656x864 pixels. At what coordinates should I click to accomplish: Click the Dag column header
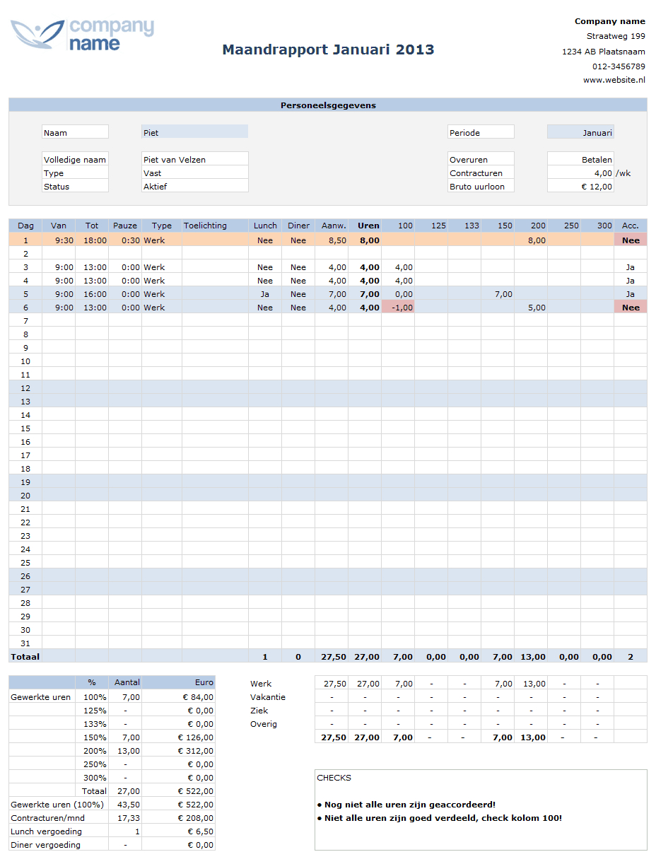point(25,226)
